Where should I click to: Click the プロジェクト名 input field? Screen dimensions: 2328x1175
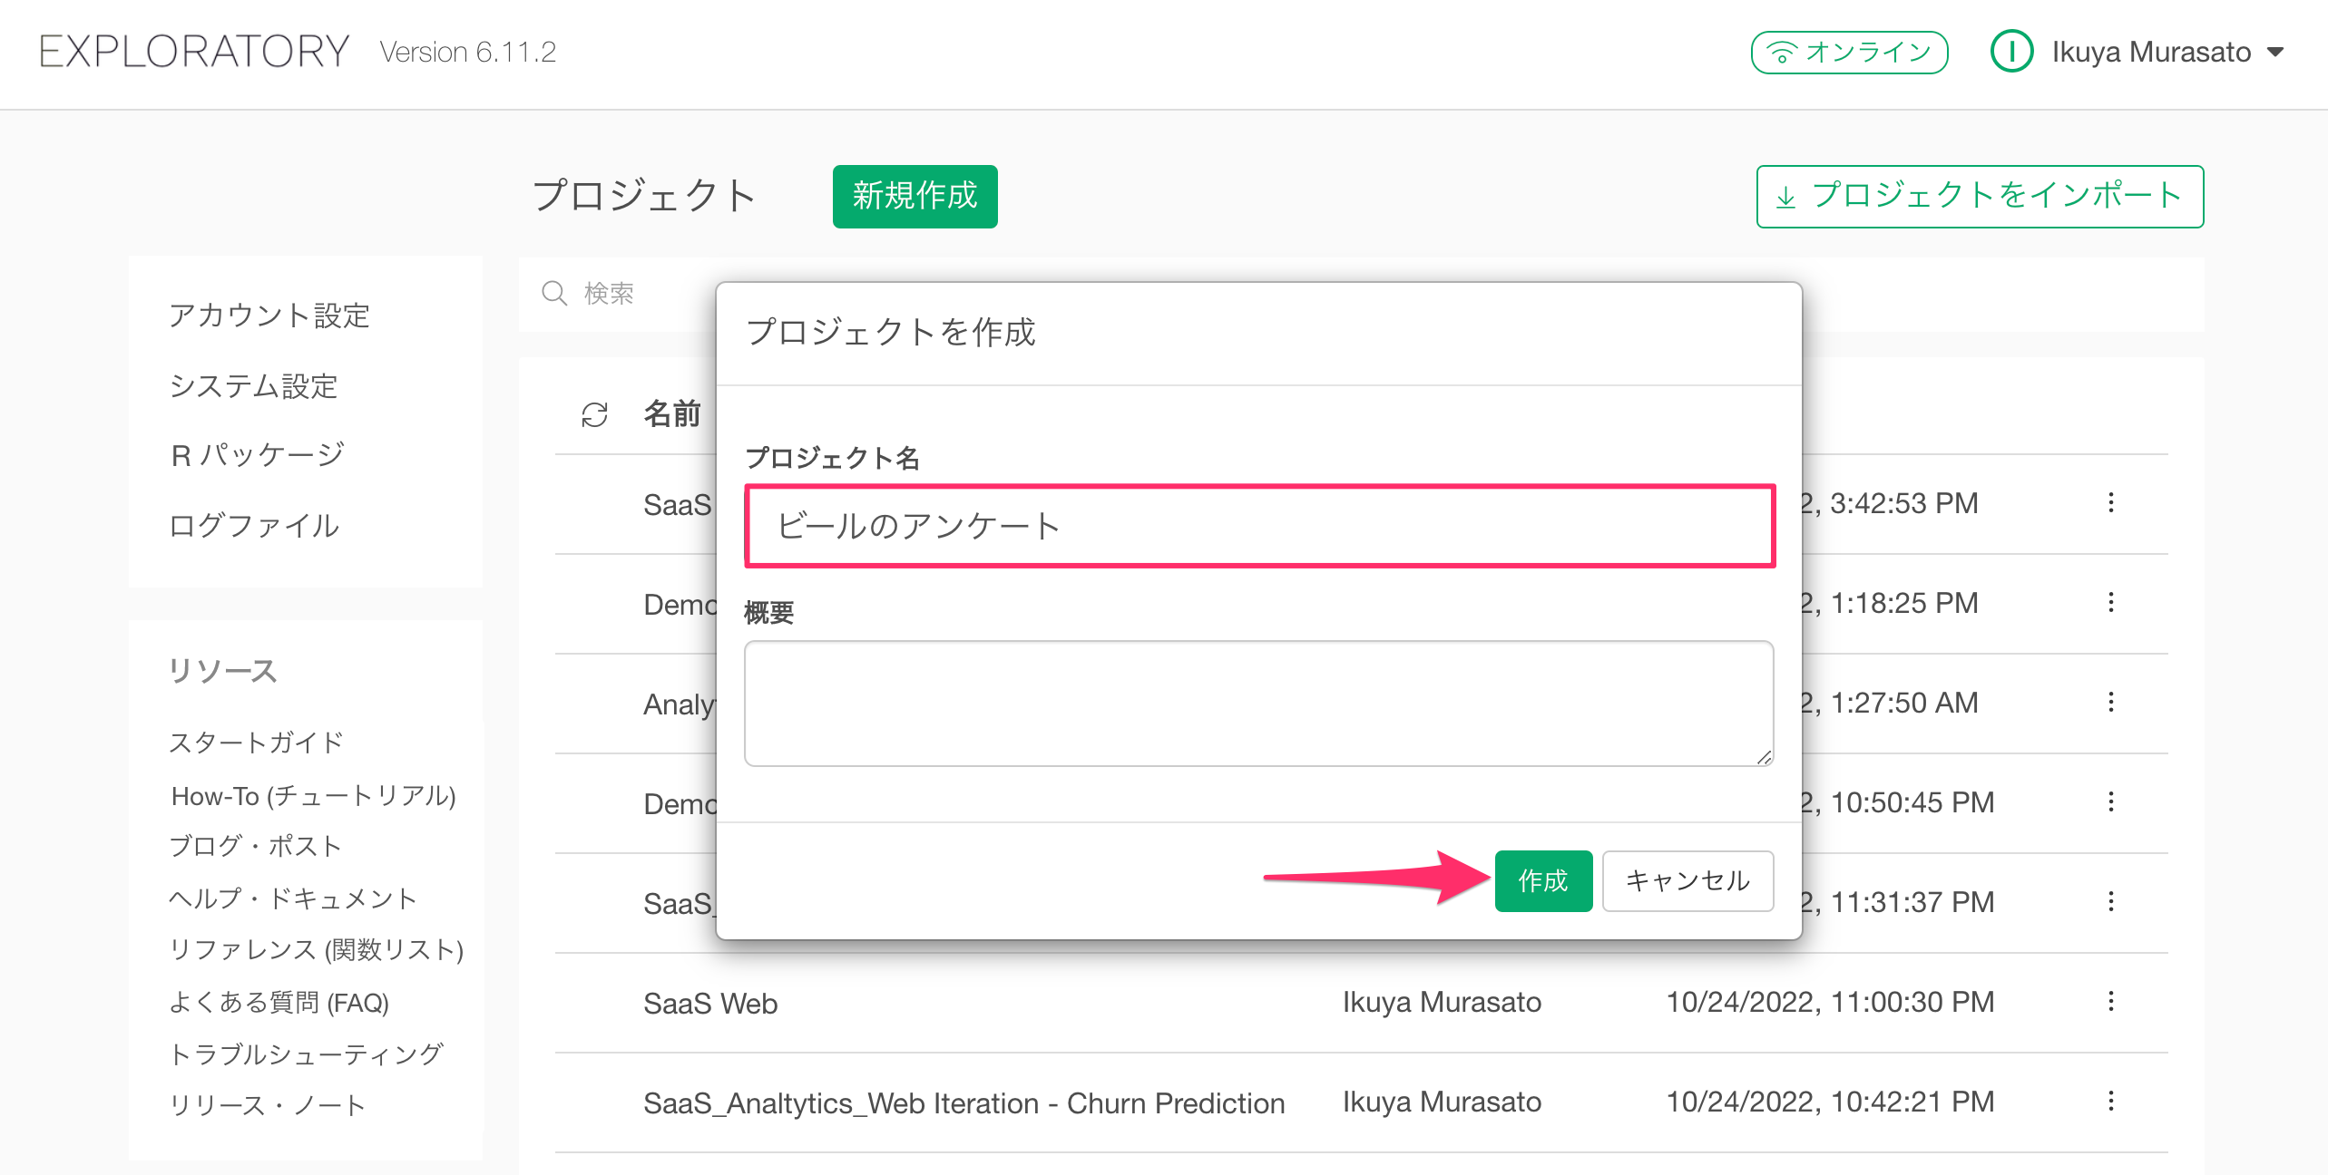tap(1259, 526)
